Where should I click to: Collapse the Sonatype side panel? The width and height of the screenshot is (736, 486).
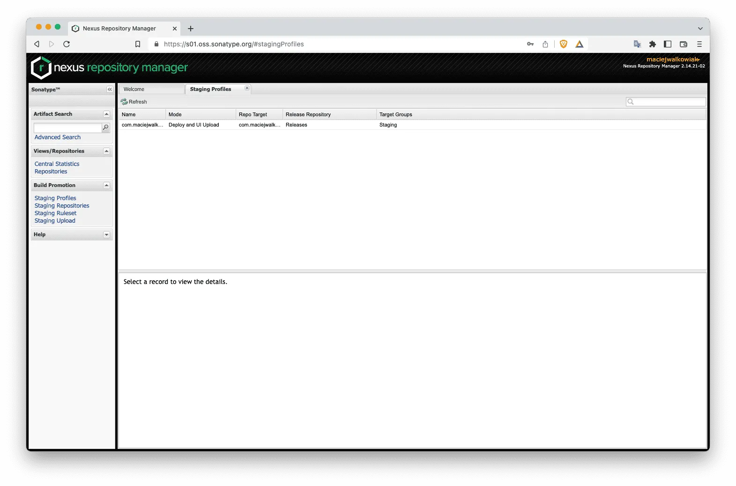tap(110, 90)
